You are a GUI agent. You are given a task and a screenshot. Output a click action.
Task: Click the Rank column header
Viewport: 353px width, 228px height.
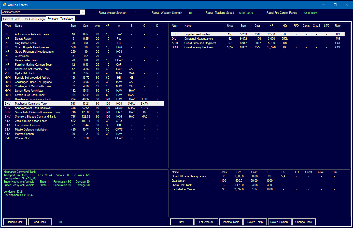click(338, 26)
